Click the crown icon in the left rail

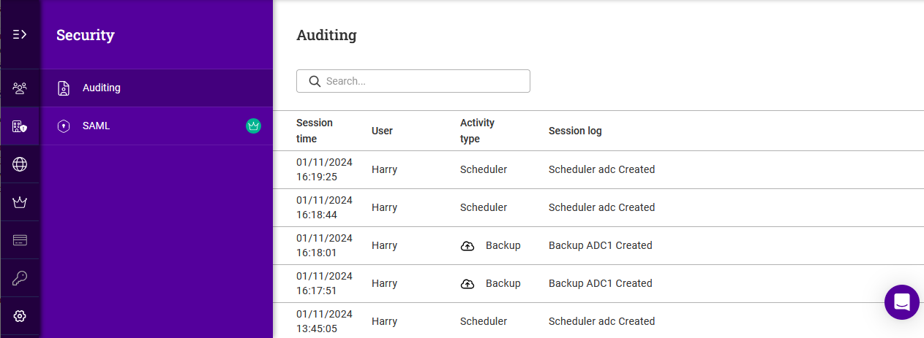(x=20, y=202)
